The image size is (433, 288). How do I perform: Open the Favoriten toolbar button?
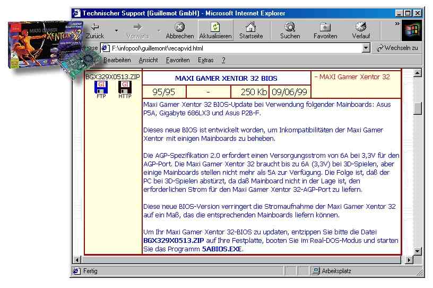[x=325, y=30]
